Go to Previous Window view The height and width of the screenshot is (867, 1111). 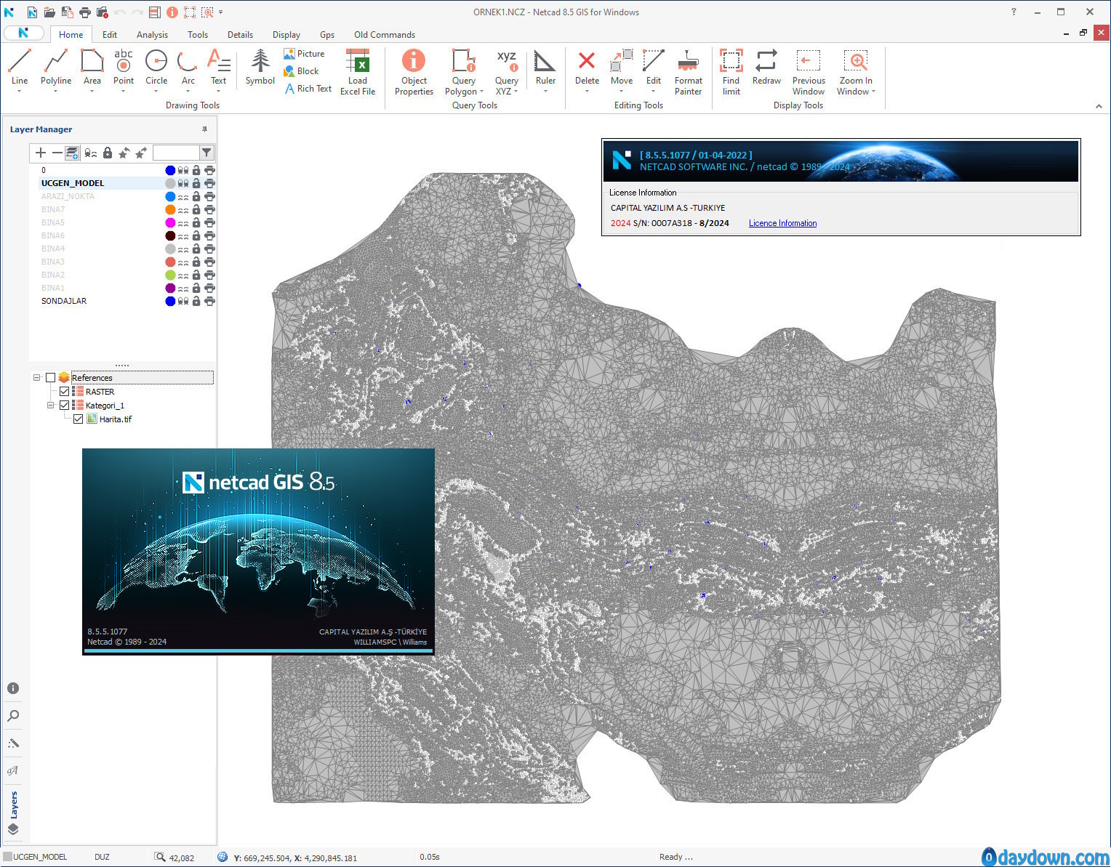coord(809,72)
